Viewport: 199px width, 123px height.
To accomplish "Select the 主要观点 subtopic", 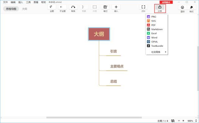I will (x=117, y=66).
